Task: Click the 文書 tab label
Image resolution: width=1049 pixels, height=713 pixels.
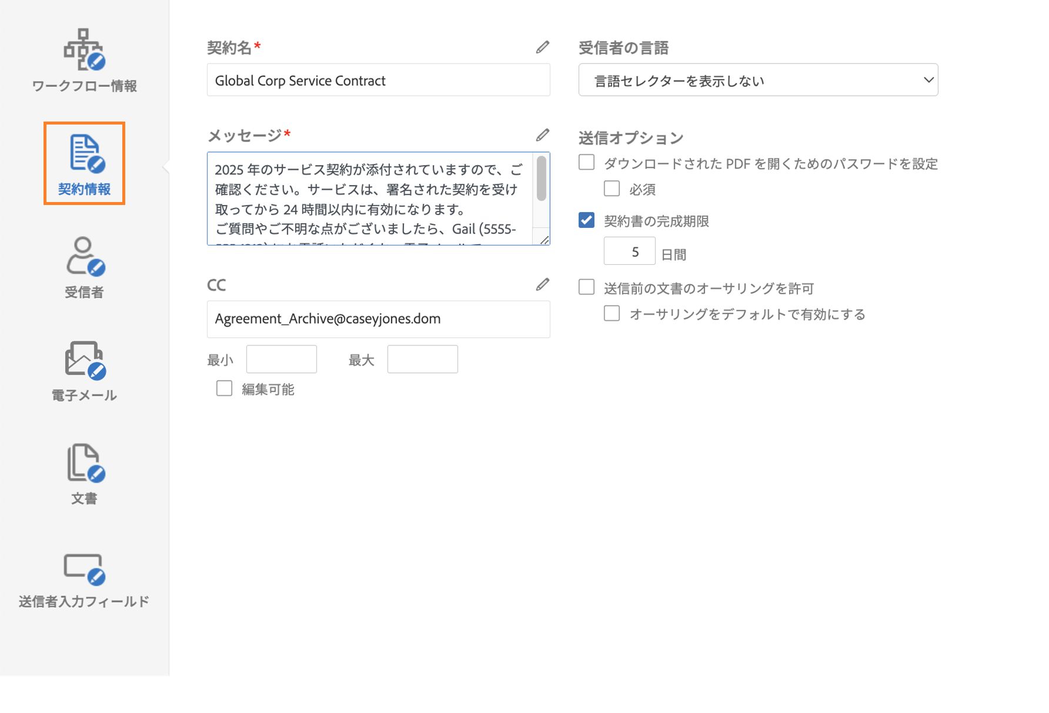Action: (x=84, y=499)
